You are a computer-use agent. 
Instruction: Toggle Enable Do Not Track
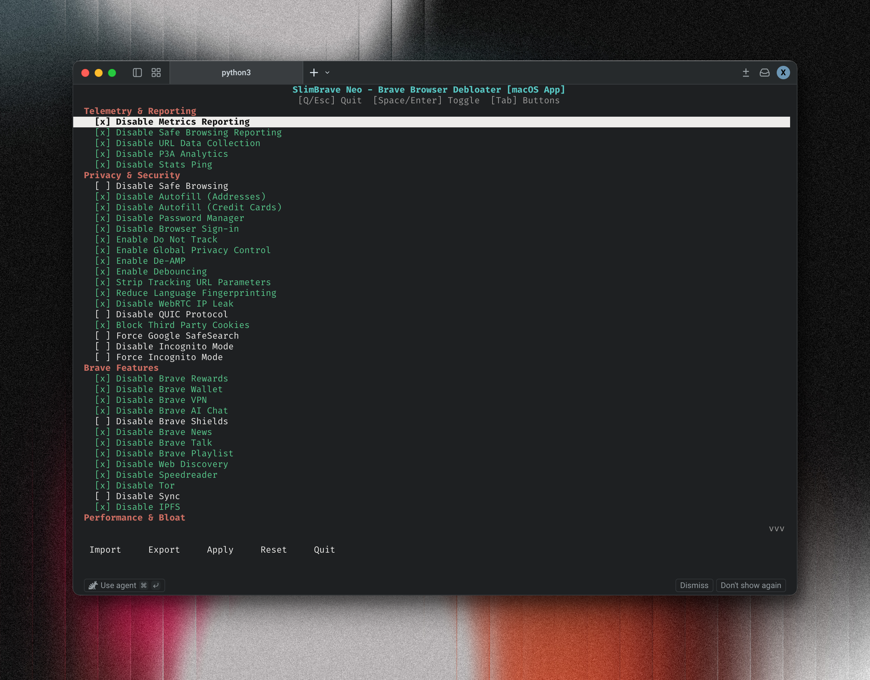point(156,240)
